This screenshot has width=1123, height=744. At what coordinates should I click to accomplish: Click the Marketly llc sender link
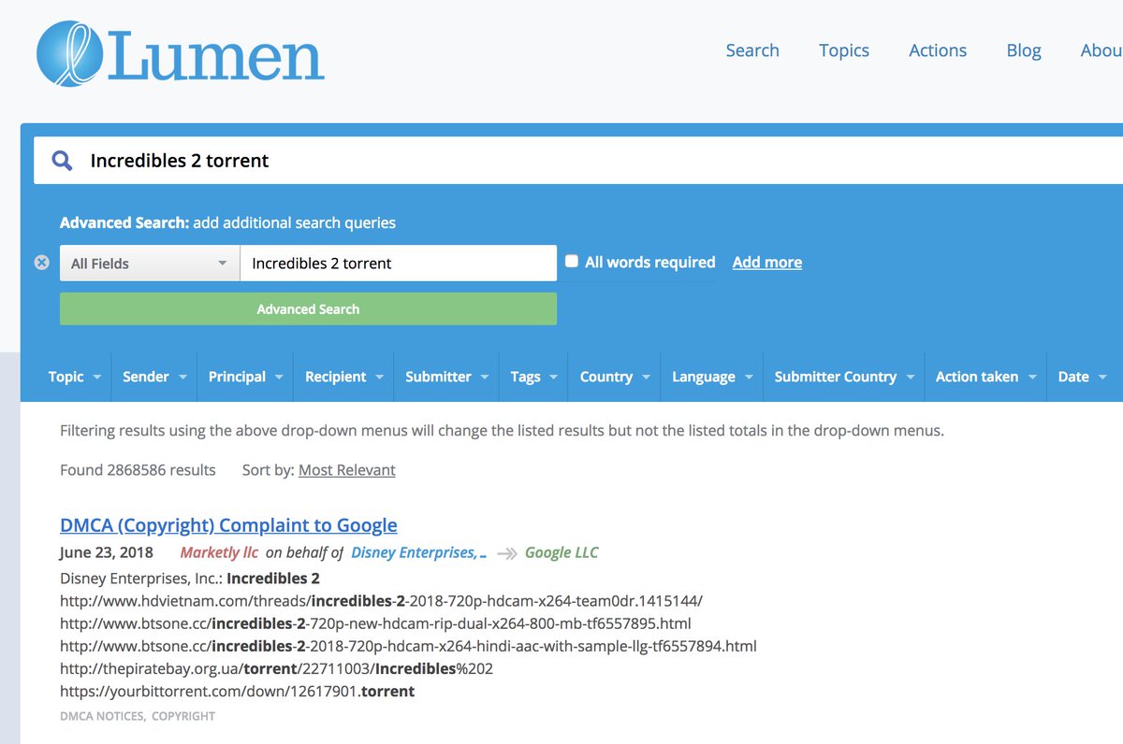click(219, 552)
